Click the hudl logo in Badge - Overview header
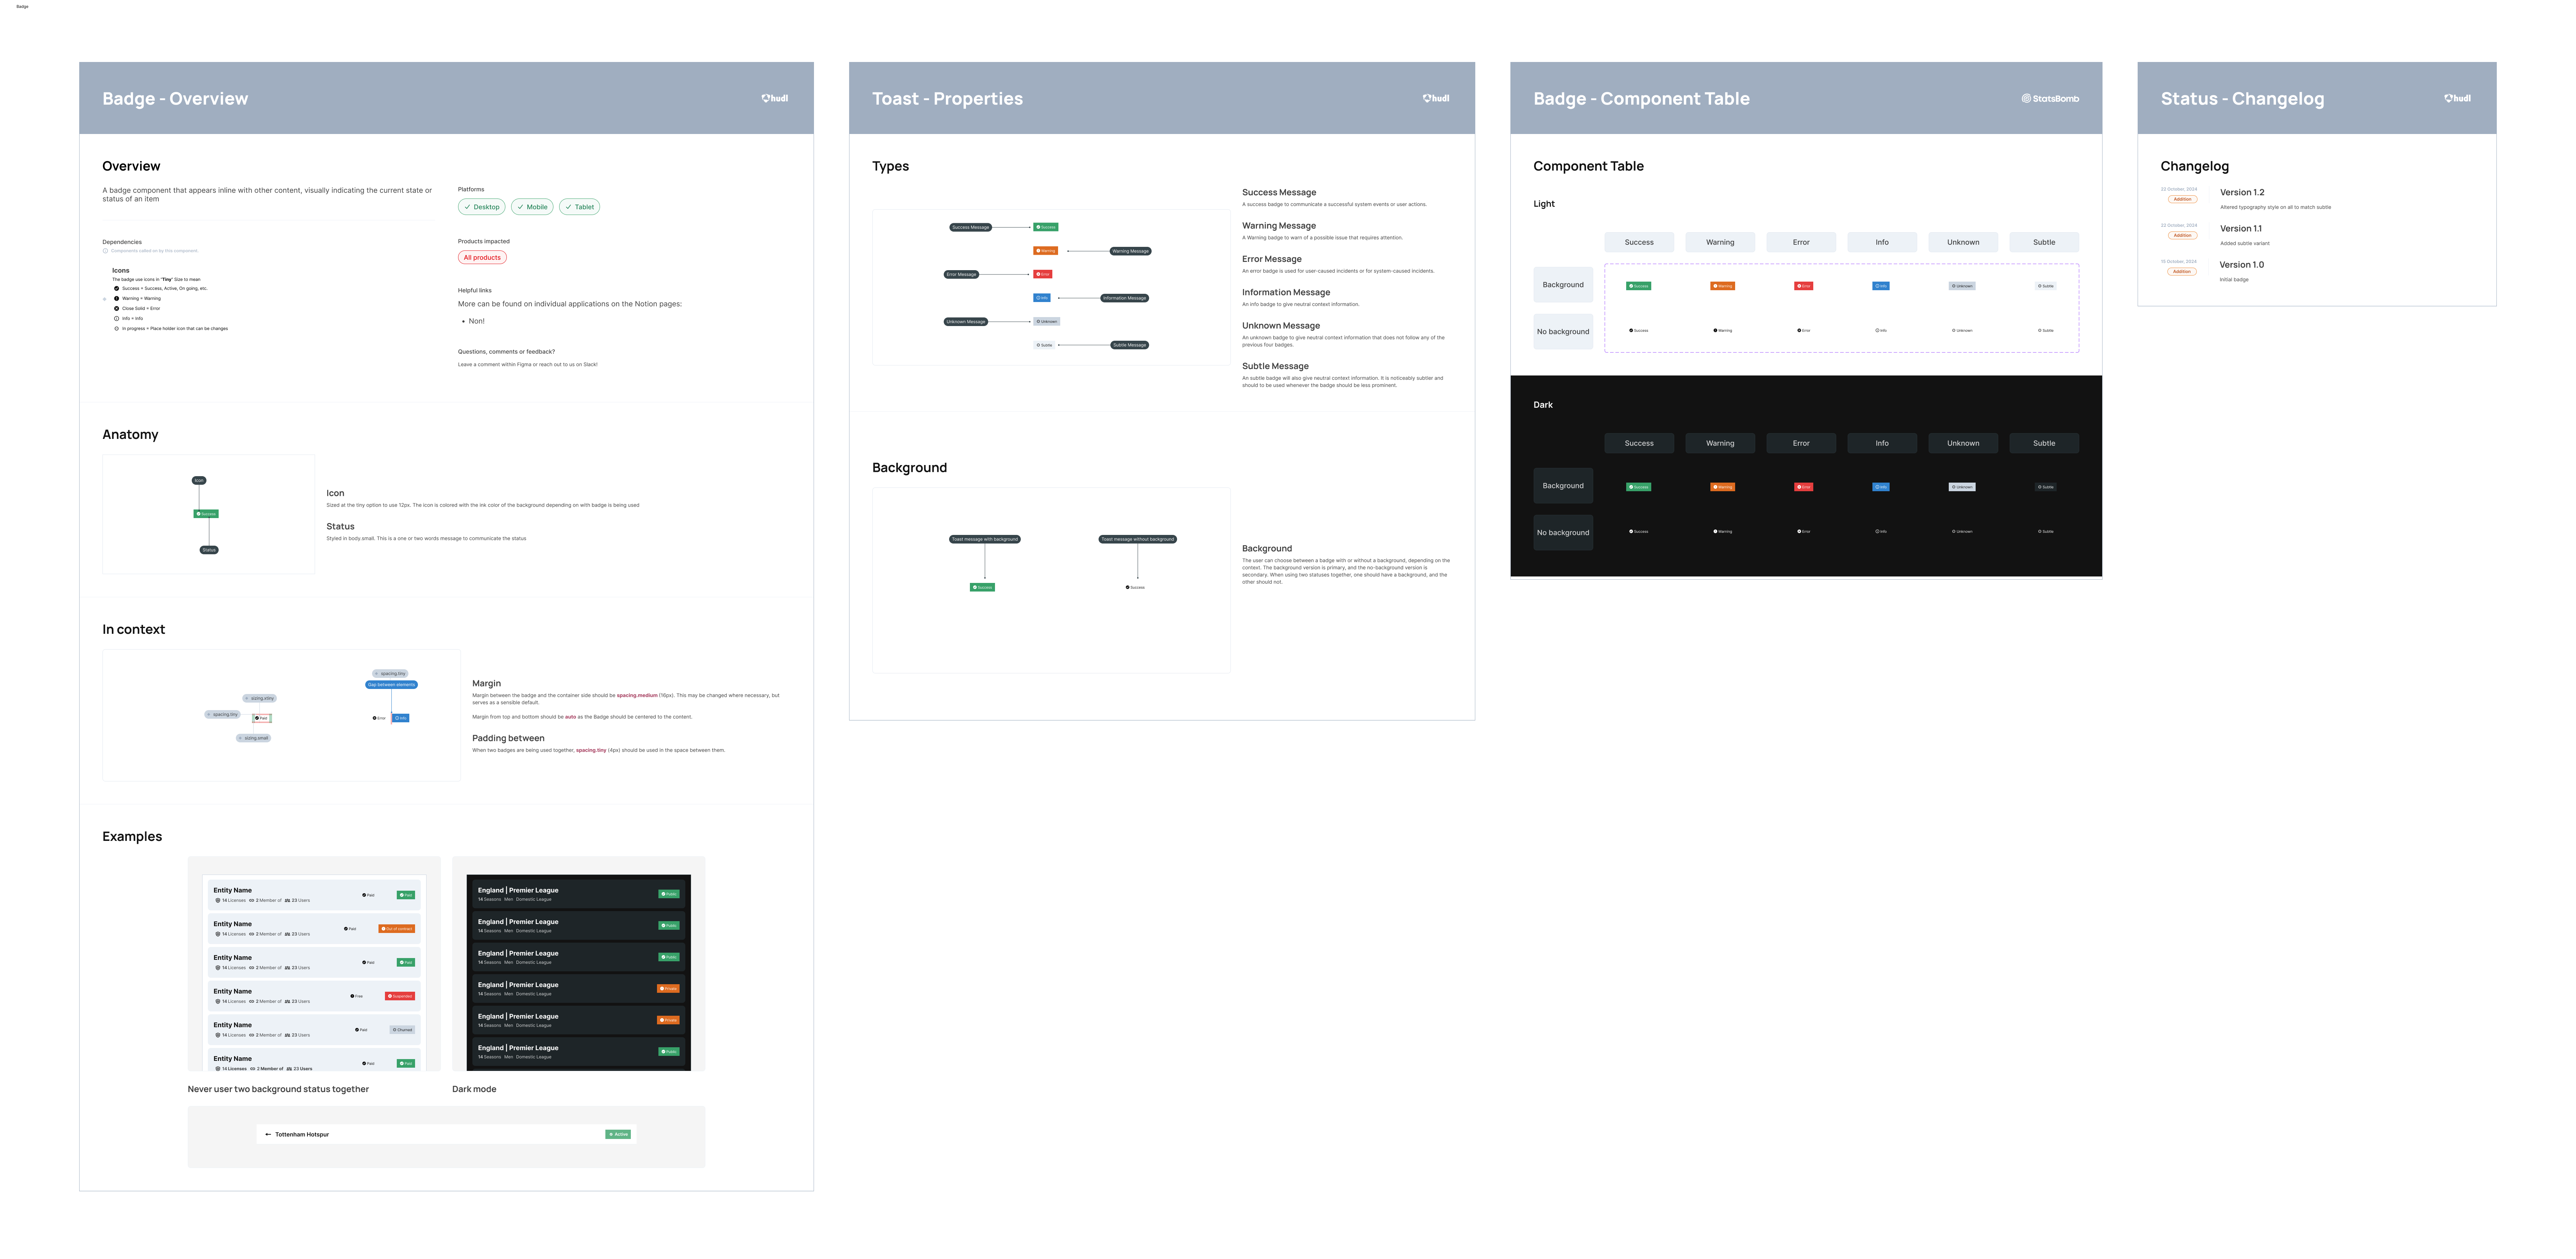 tap(775, 98)
